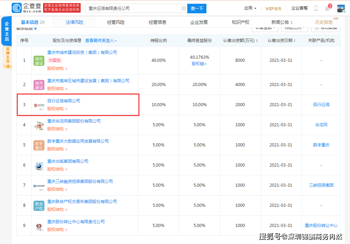The width and height of the screenshot is (350, 244).
Task: Click the Qcc.com logo icon
Action: [17, 8]
